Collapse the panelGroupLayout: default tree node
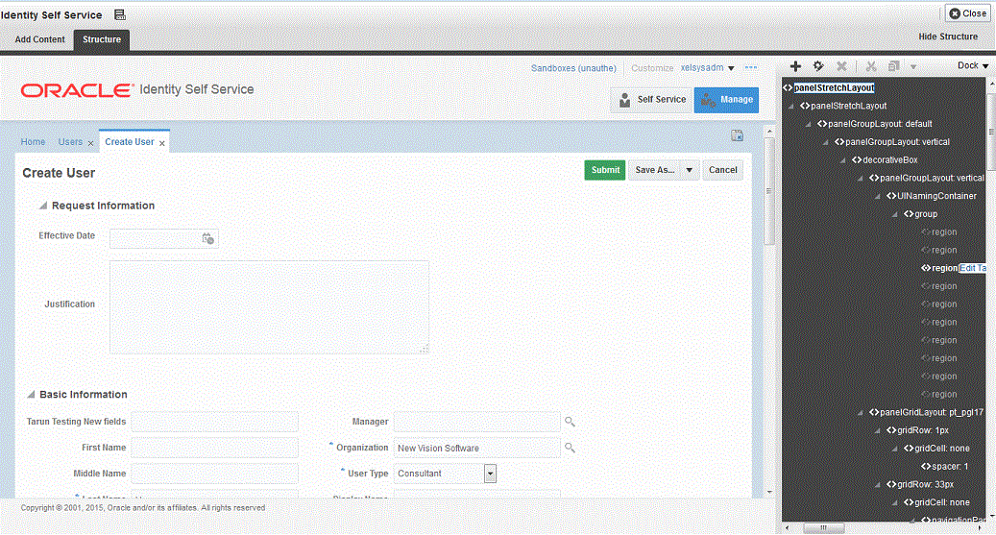The image size is (996, 535). [808, 125]
